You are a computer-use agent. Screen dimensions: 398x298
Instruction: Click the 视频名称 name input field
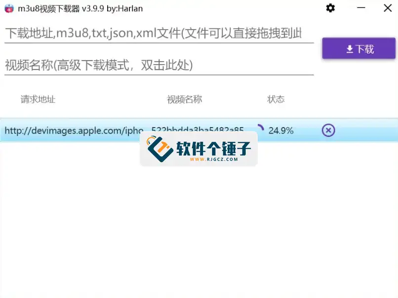[x=153, y=65]
